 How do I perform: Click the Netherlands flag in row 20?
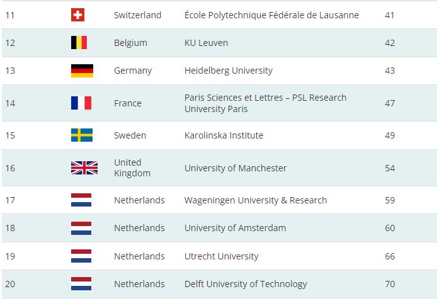coord(81,284)
